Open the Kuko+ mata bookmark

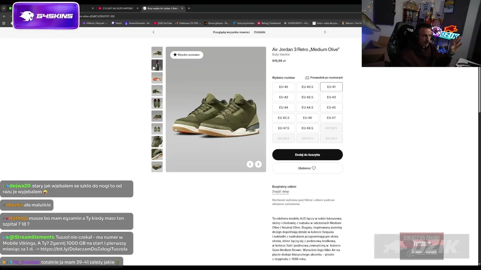325,23
